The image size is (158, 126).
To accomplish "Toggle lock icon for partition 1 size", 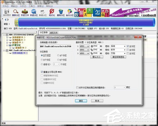I will (x=92, y=46).
